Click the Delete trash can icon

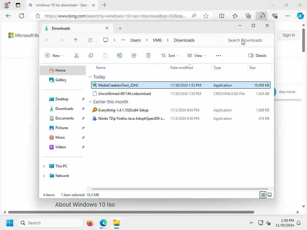coord(148,55)
